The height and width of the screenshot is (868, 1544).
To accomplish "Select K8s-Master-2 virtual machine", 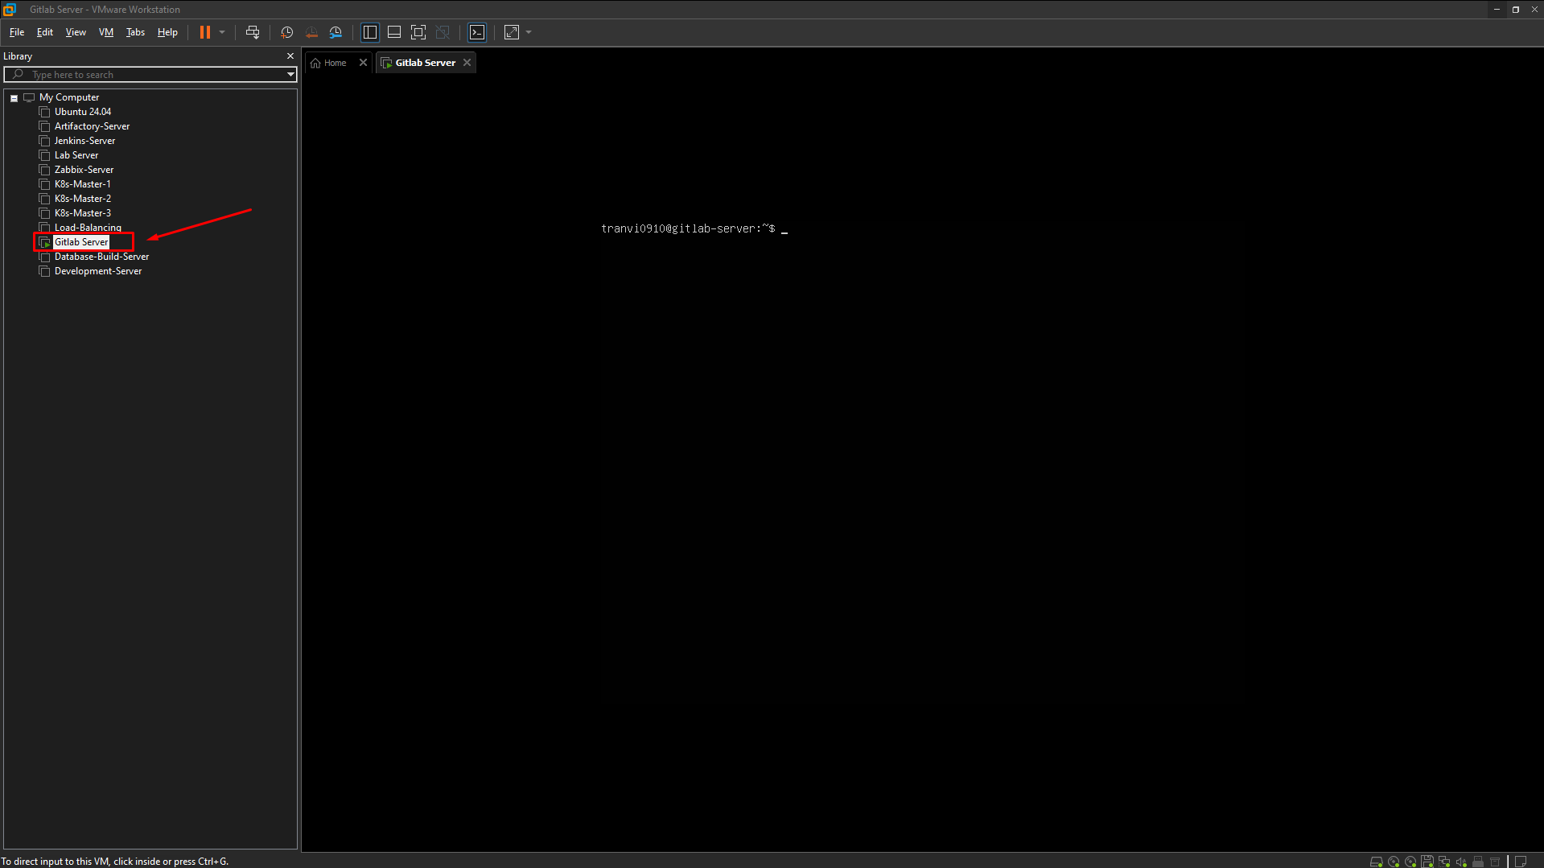I will pos(82,199).
